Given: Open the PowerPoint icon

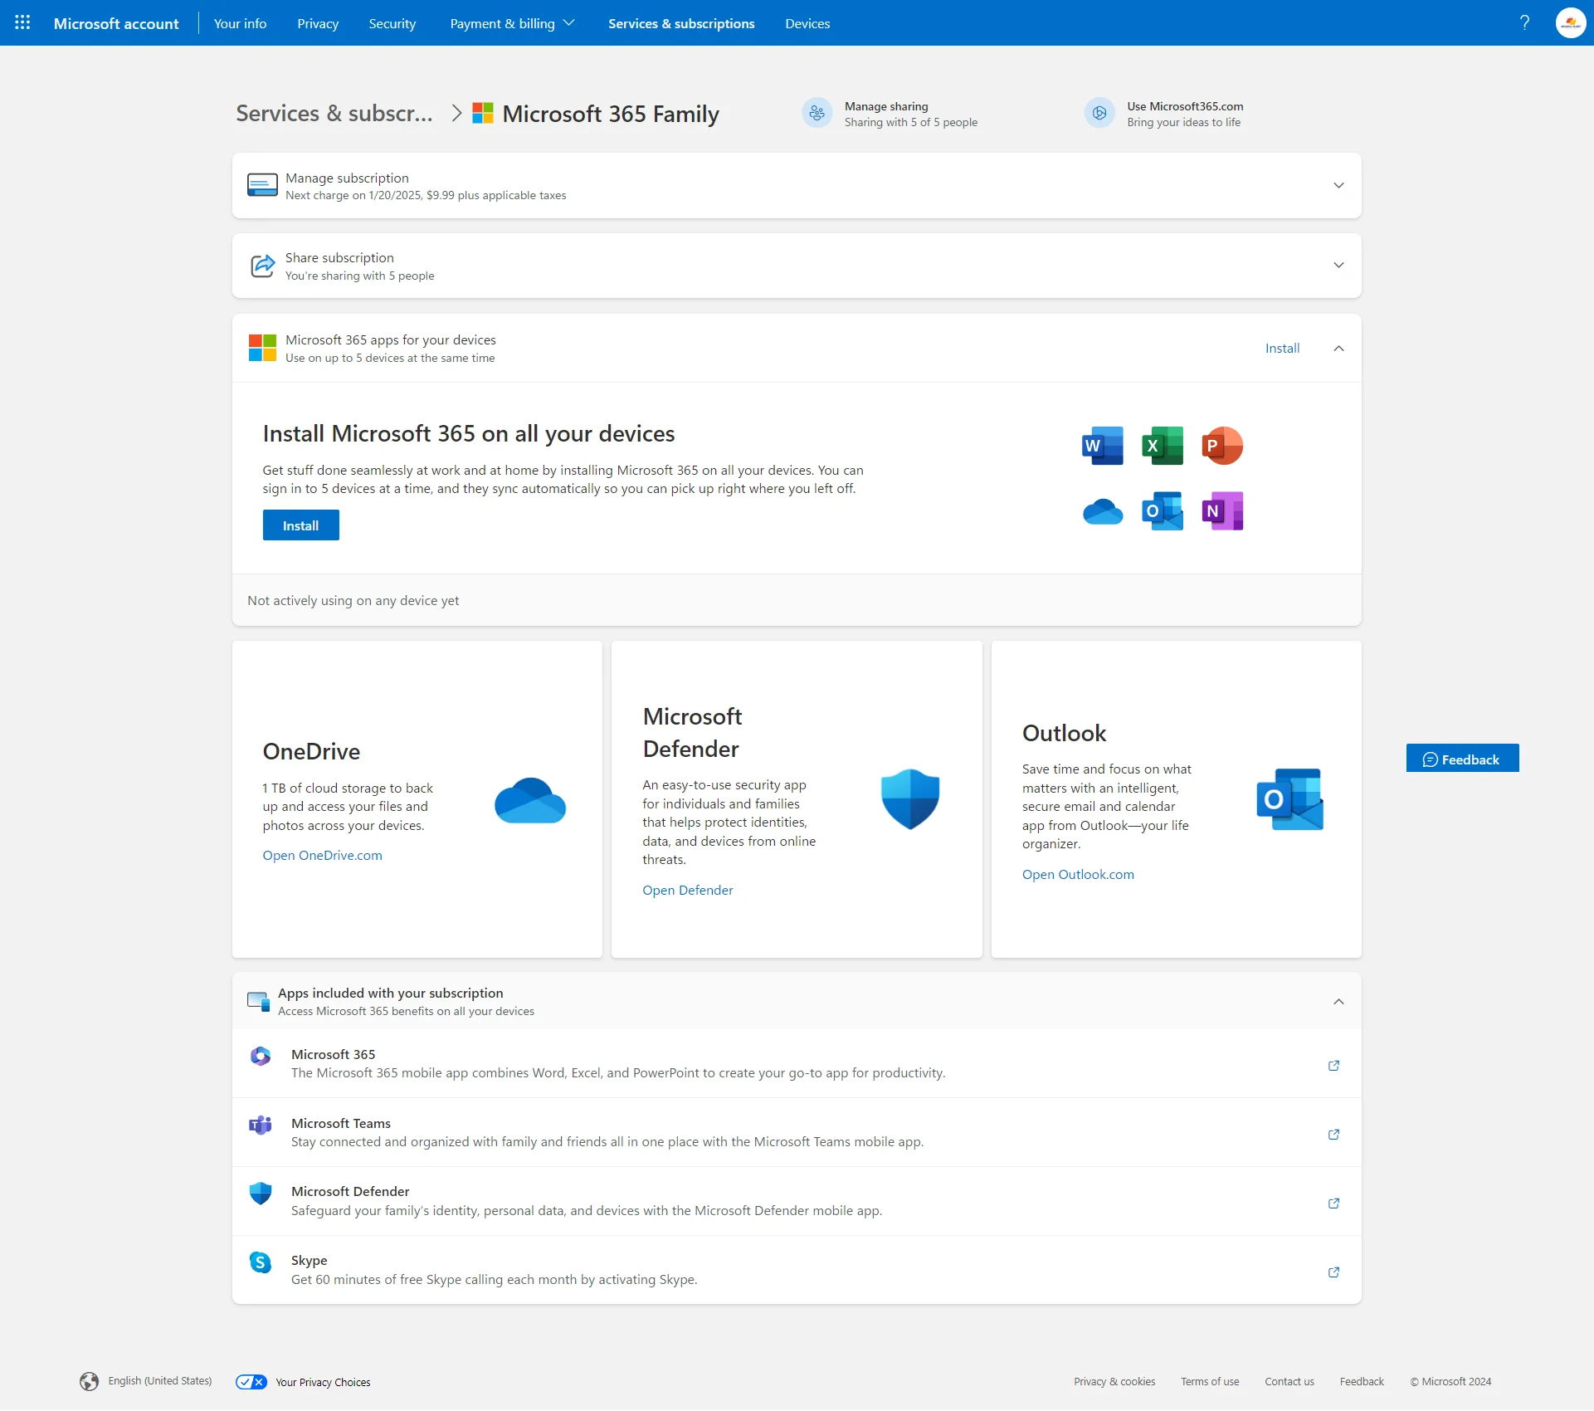Looking at the screenshot, I should (1221, 446).
